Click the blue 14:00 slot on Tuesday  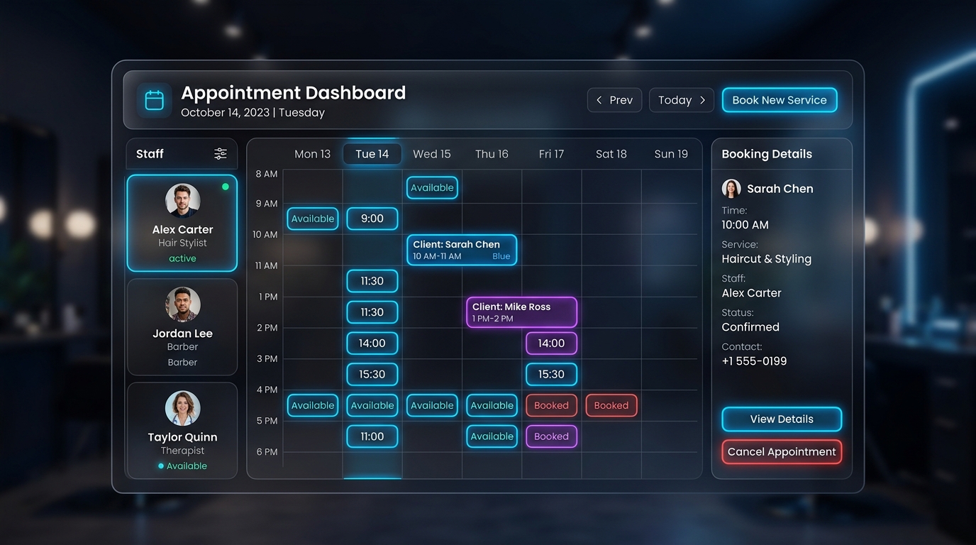click(372, 343)
